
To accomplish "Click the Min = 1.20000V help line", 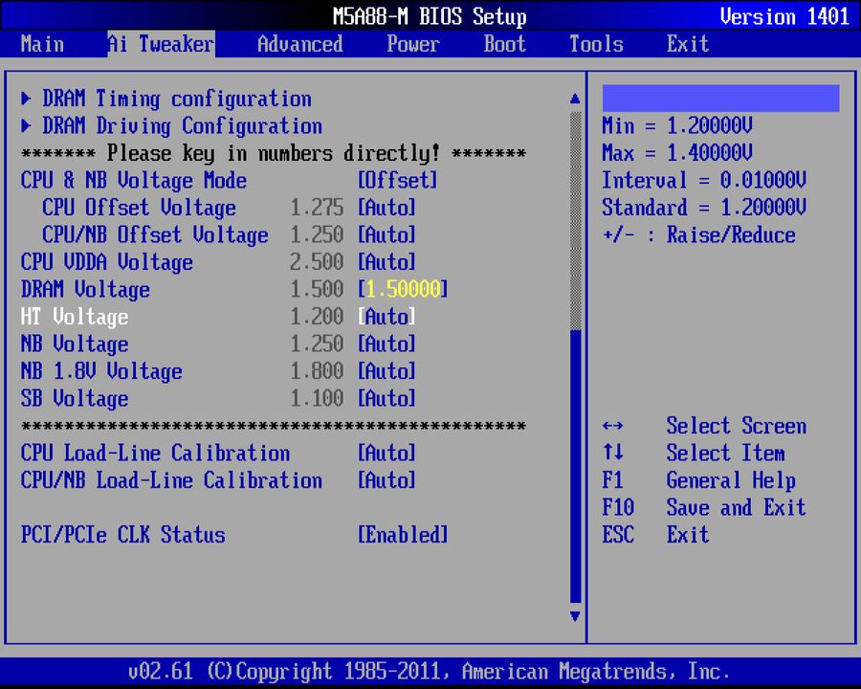I will [677, 125].
